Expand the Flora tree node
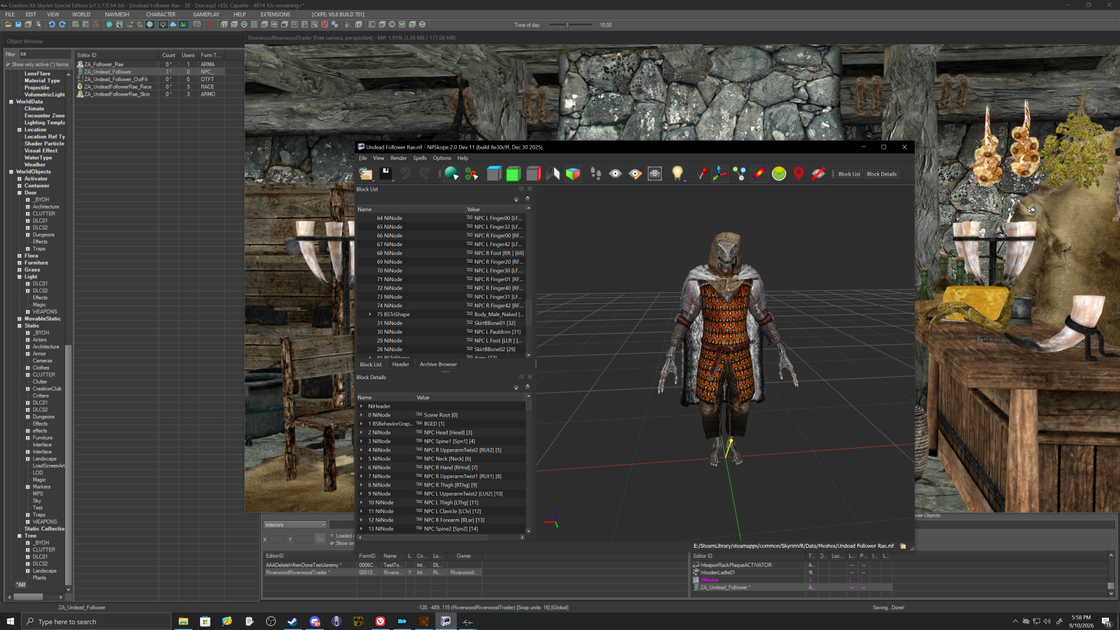This screenshot has width=1120, height=630. 19,256
